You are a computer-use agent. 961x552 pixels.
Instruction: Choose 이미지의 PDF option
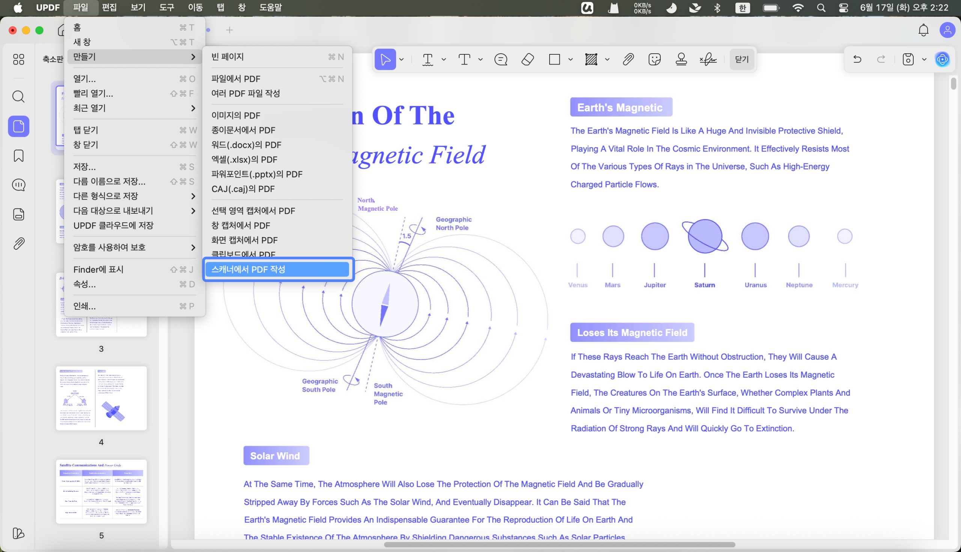point(277,115)
